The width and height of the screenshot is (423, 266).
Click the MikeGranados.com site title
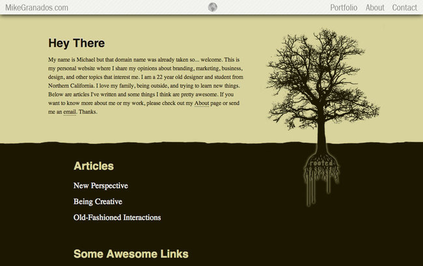(x=36, y=8)
